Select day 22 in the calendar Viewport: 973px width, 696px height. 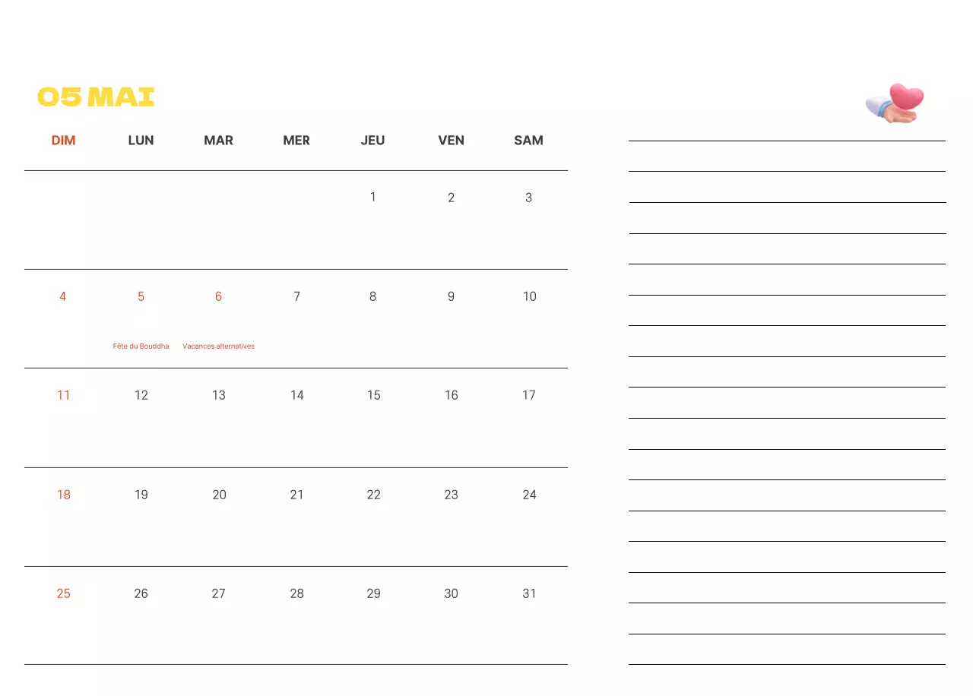[373, 495]
